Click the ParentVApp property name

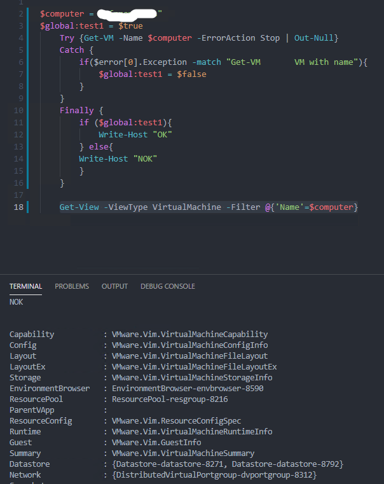32,410
